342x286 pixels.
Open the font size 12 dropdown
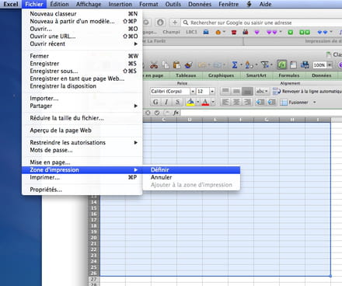point(212,91)
